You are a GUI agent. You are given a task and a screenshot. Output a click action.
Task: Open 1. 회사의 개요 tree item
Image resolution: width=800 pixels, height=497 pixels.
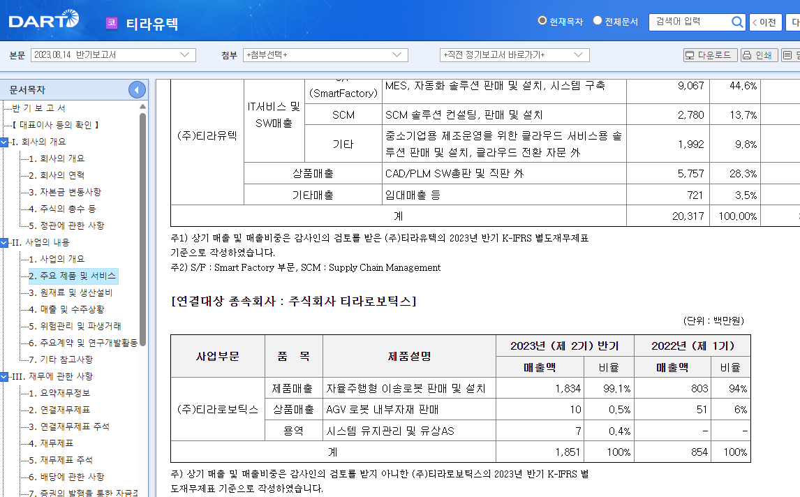(x=57, y=158)
